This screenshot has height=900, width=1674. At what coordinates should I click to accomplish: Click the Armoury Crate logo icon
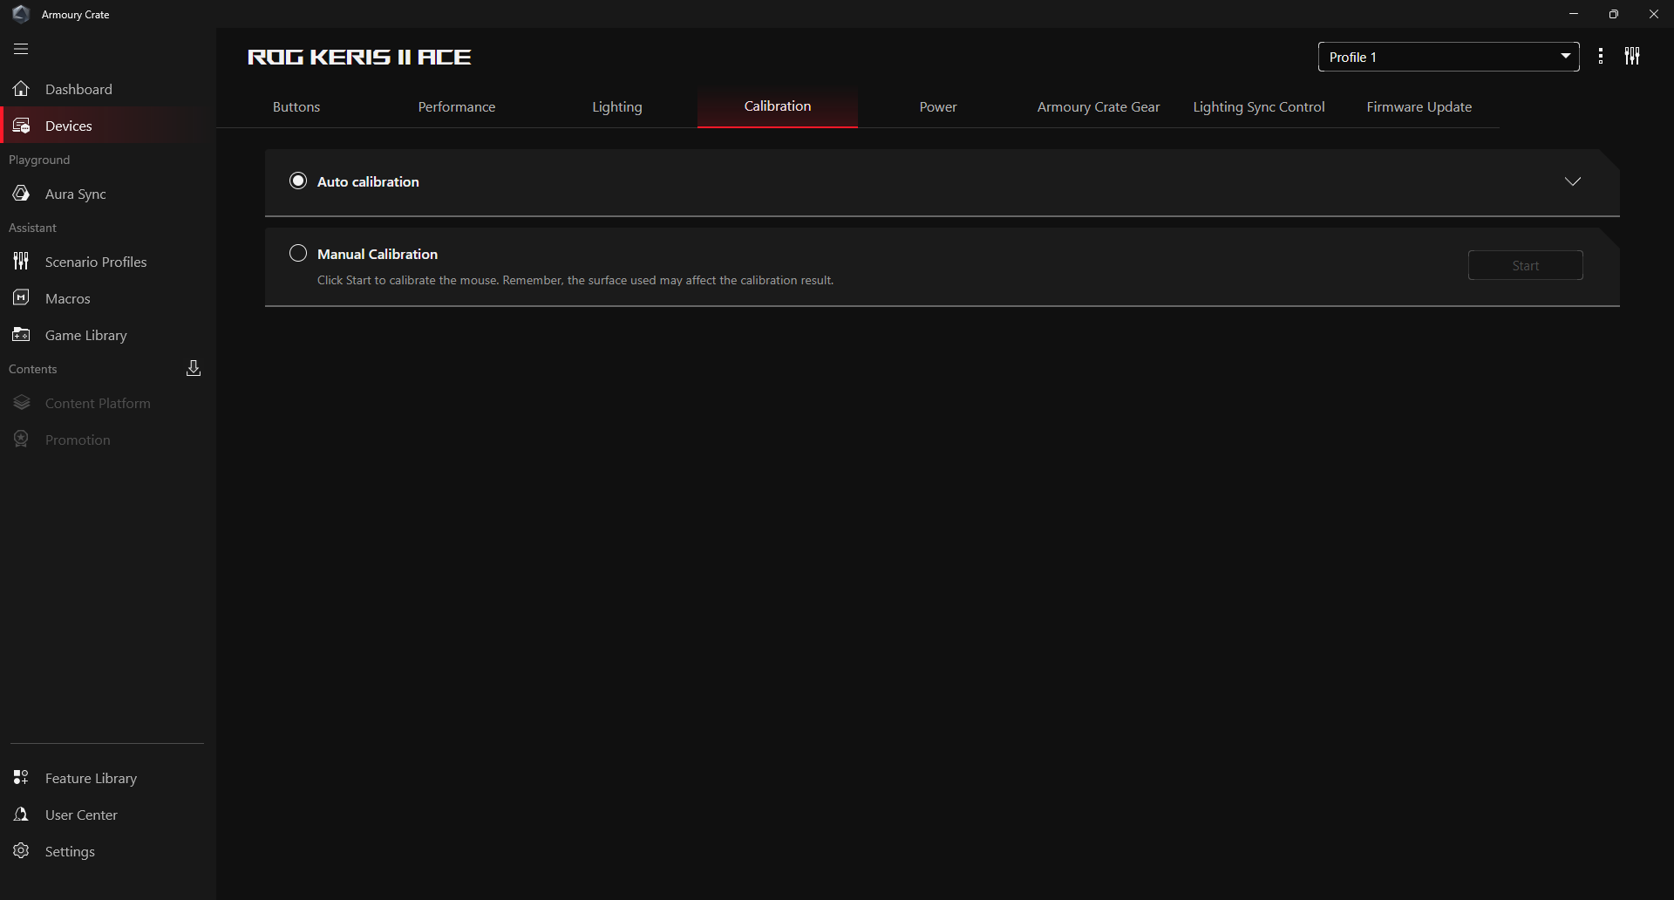click(x=21, y=14)
